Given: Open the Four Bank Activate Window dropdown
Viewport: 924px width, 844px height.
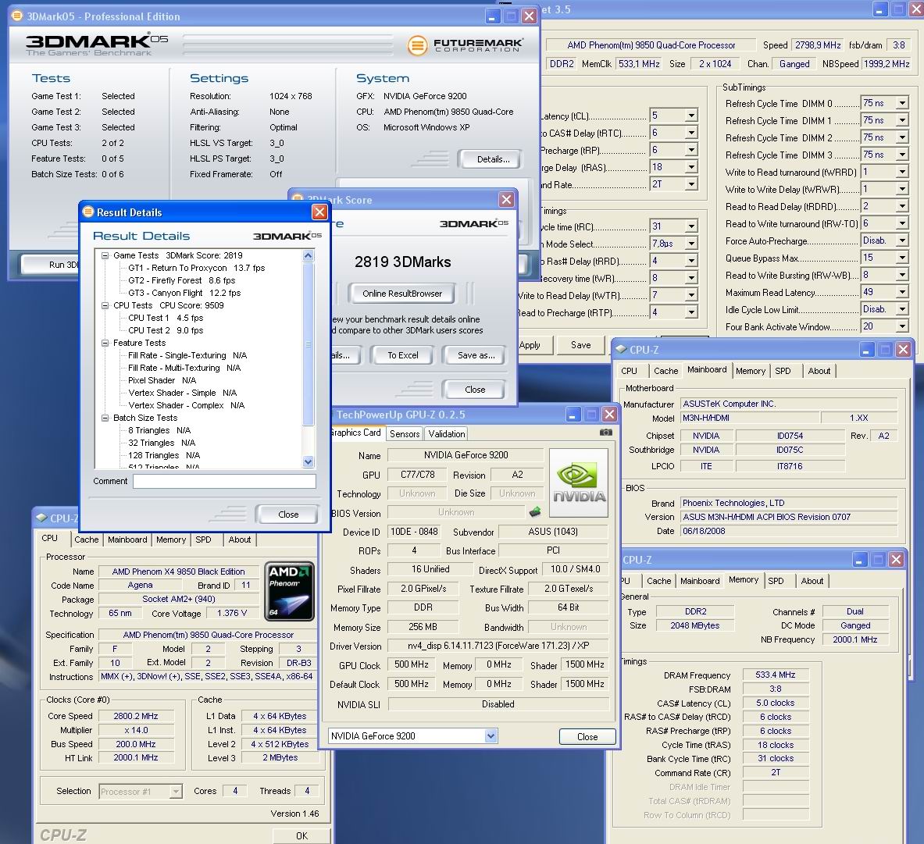Looking at the screenshot, I should click(x=901, y=327).
